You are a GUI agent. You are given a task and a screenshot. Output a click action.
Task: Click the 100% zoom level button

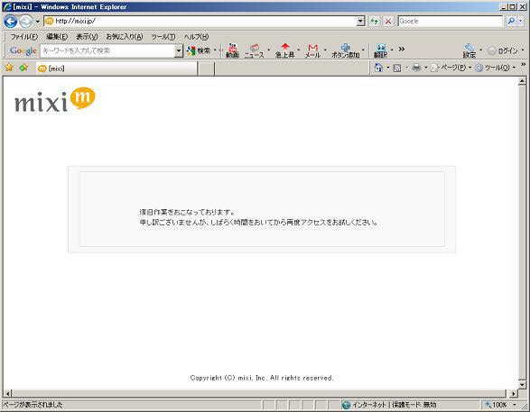click(496, 405)
